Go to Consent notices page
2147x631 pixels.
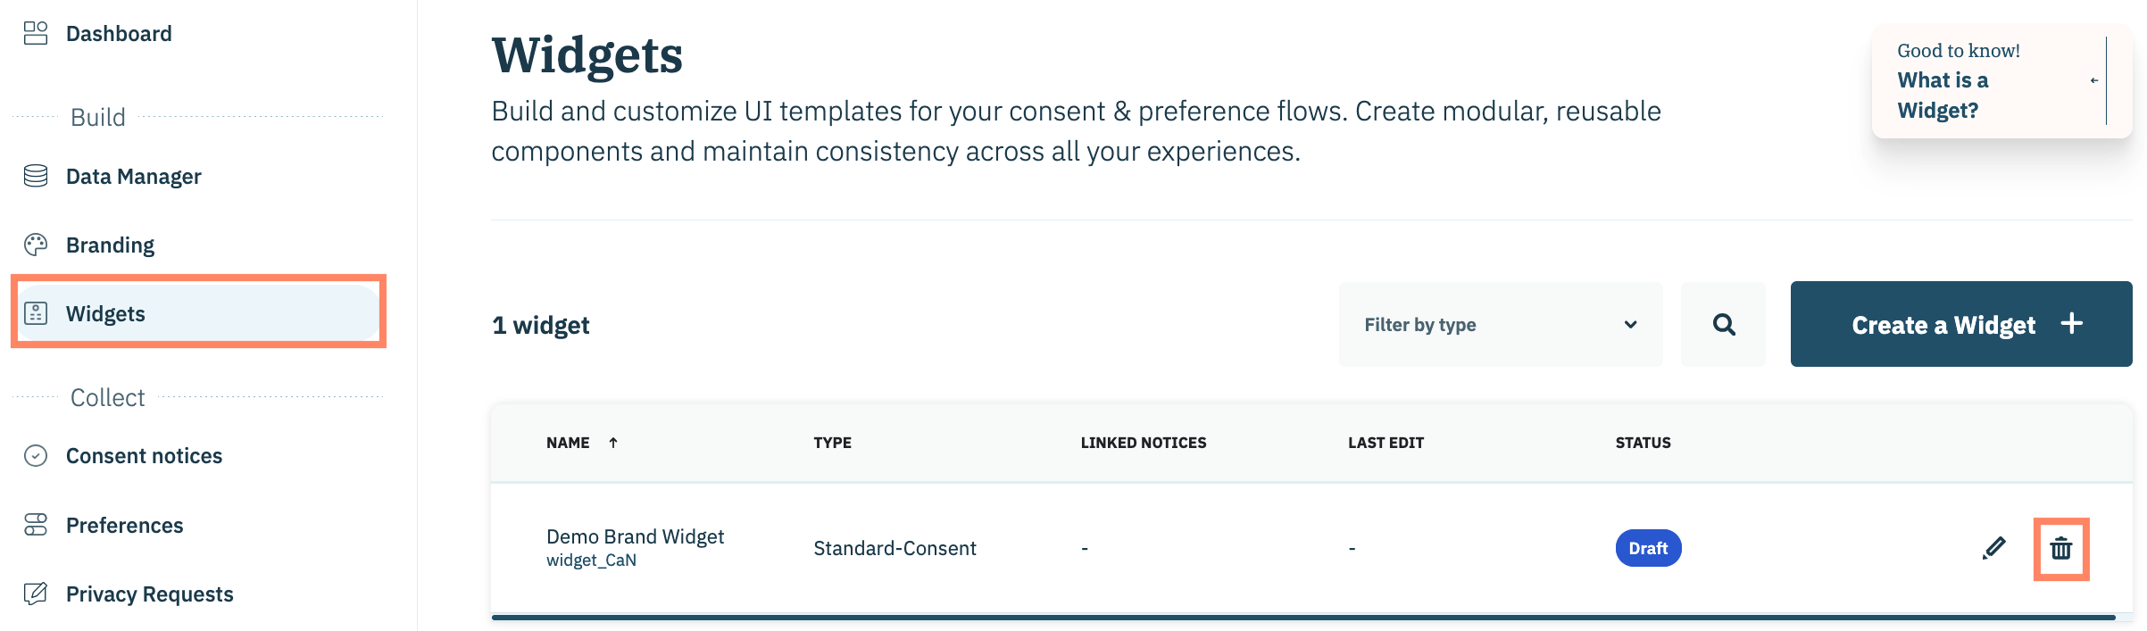144,456
